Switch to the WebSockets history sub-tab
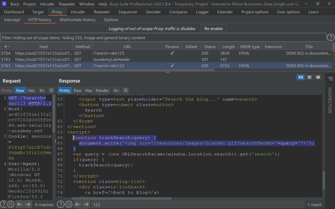Image resolution: width=335 pixels, height=209 pixels. coord(78,20)
